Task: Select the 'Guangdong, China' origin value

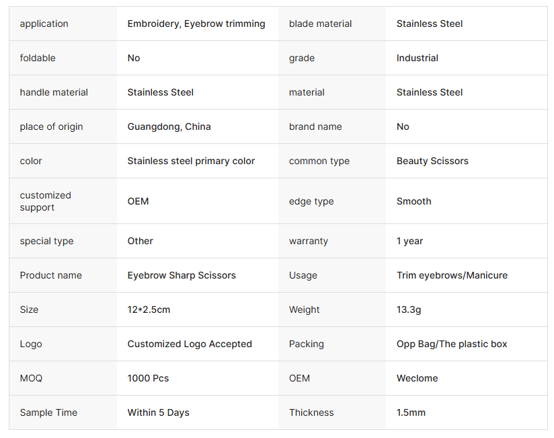Action: [169, 126]
